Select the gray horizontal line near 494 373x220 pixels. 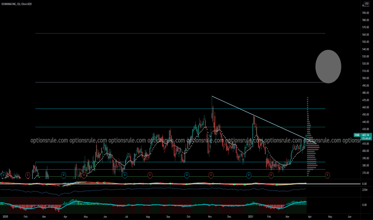coord(180,82)
